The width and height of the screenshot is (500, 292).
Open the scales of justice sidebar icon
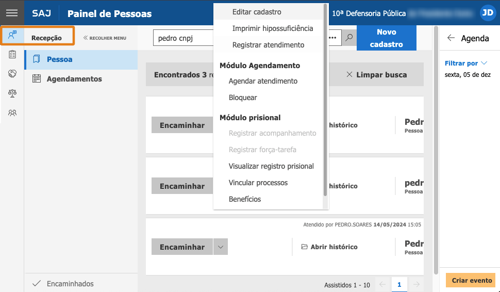coord(12,93)
